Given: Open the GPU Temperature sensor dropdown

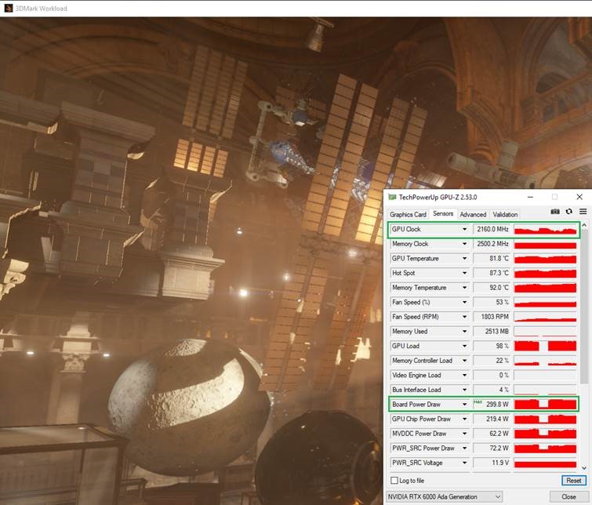Looking at the screenshot, I should click(x=464, y=258).
